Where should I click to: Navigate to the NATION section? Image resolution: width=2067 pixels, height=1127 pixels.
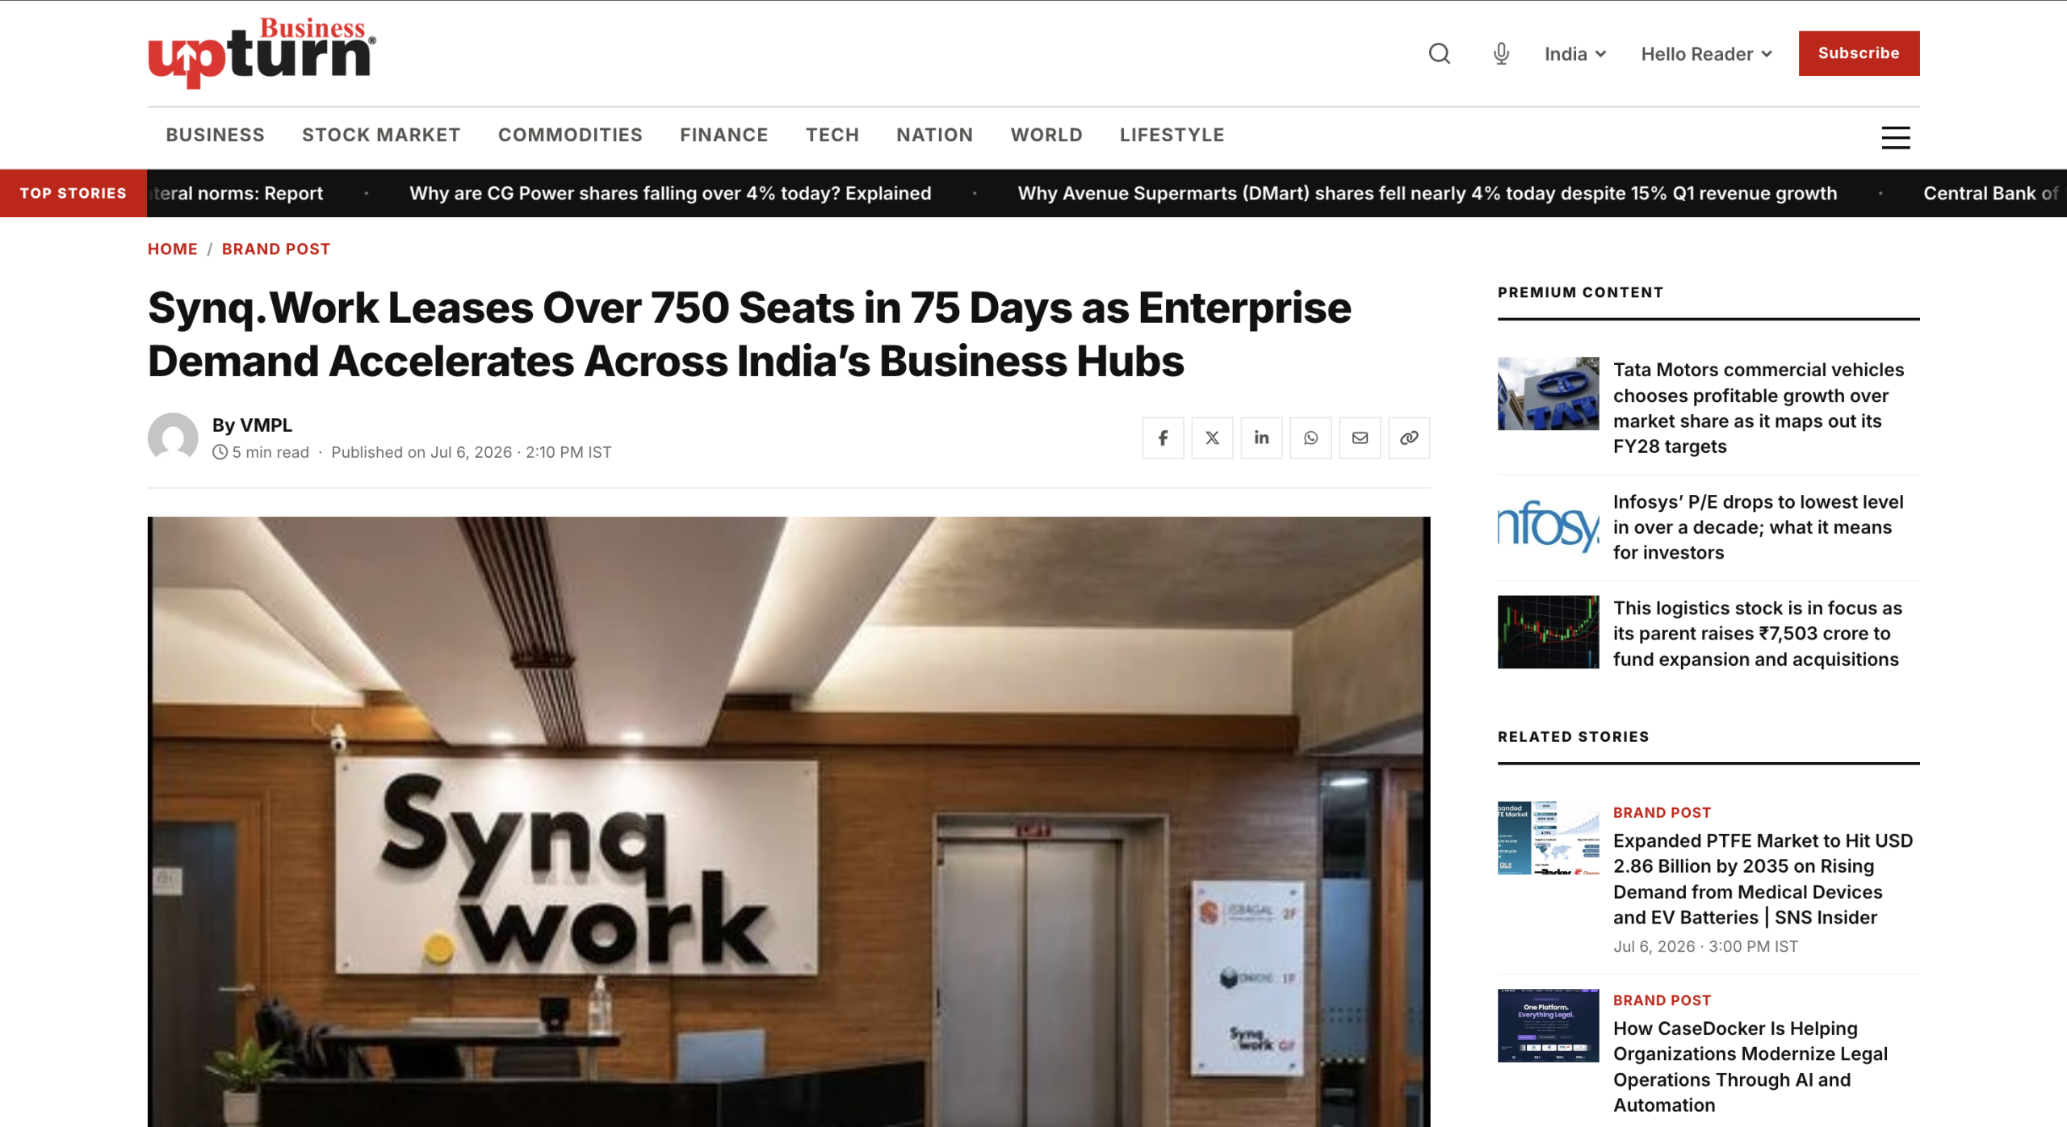point(934,135)
